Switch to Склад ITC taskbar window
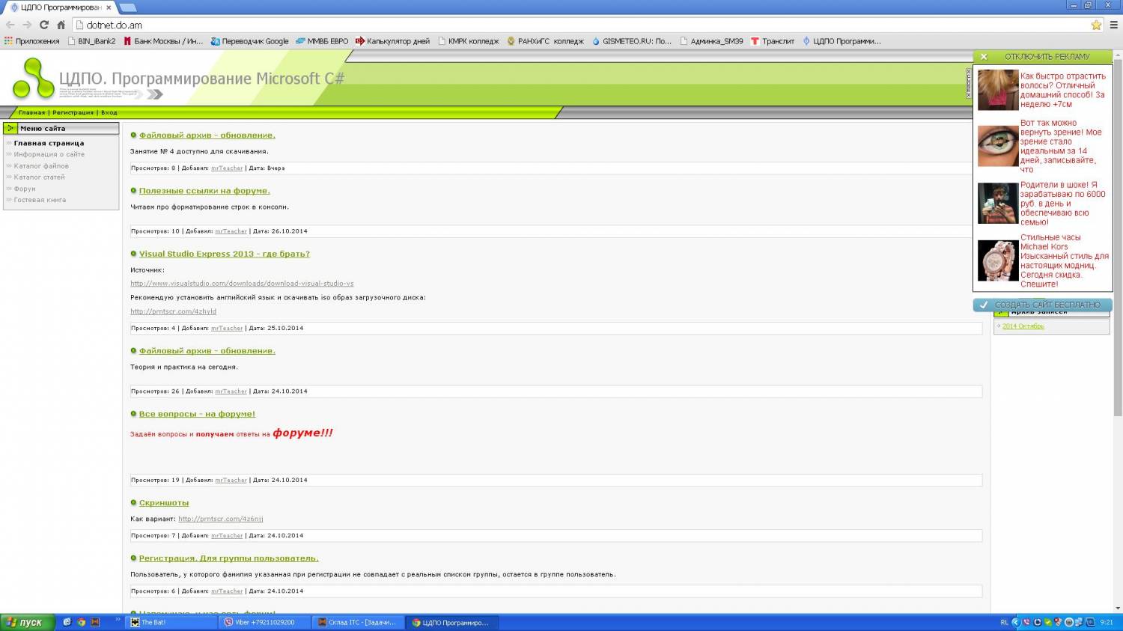The width and height of the screenshot is (1123, 631). pos(359,622)
